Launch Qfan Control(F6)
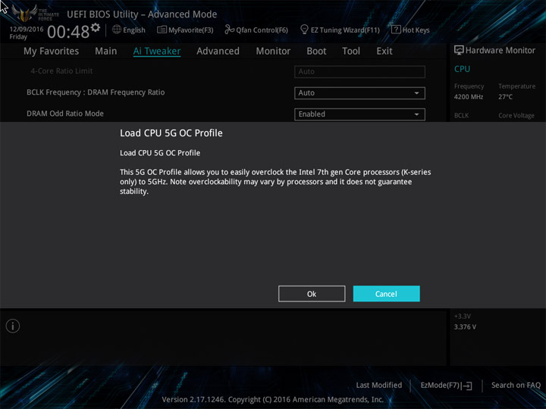The height and width of the screenshot is (409, 546). 262,30
